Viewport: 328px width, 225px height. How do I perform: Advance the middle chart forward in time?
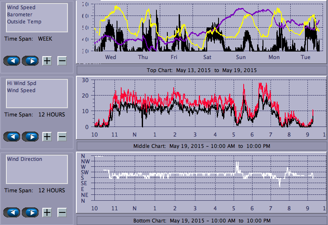(30, 137)
